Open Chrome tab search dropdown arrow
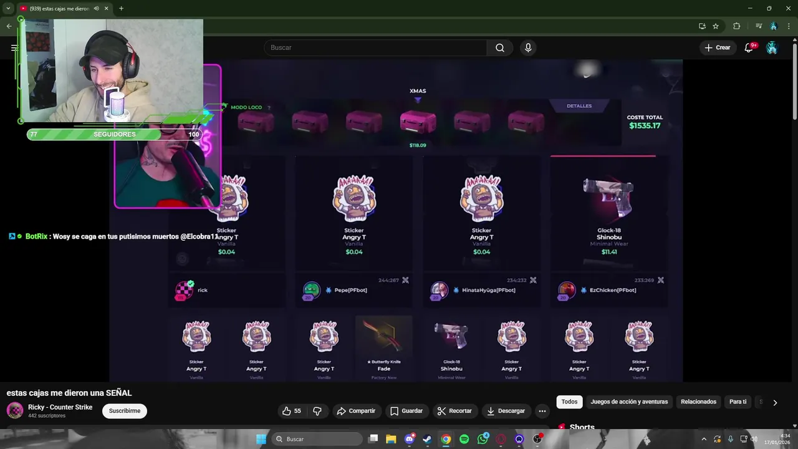Viewport: 798px width, 449px height. pyautogui.click(x=8, y=9)
